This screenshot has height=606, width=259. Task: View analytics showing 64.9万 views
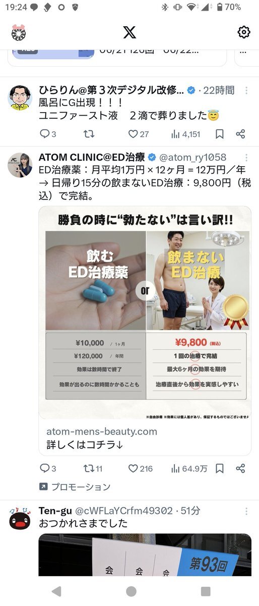(x=189, y=469)
